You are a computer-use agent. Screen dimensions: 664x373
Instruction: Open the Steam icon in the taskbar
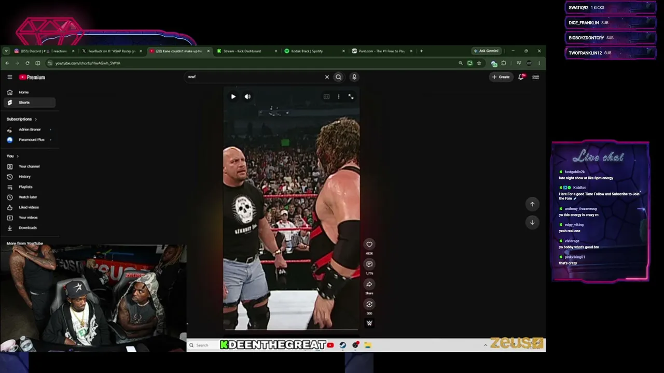[x=343, y=345]
